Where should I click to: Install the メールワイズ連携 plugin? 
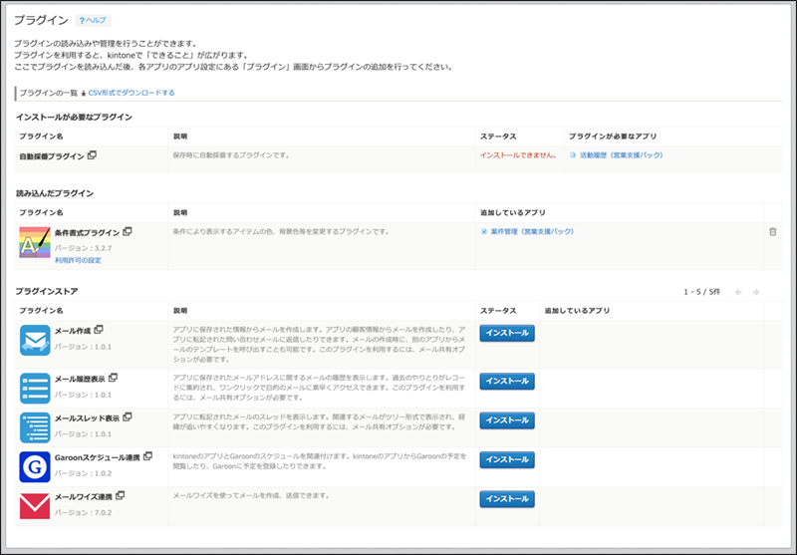click(x=507, y=499)
